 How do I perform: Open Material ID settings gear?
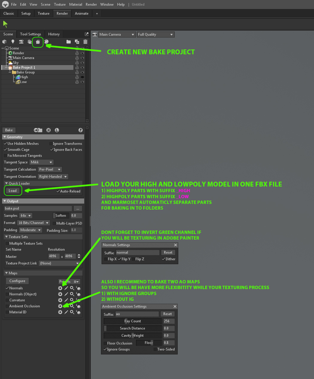point(60,312)
